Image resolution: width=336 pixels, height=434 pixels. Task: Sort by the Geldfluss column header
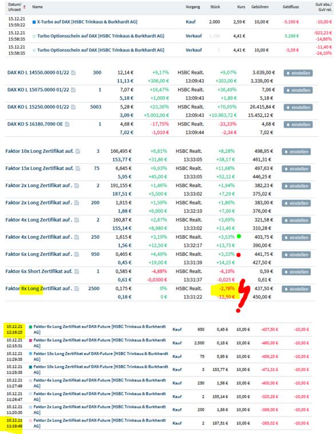pyautogui.click(x=291, y=7)
